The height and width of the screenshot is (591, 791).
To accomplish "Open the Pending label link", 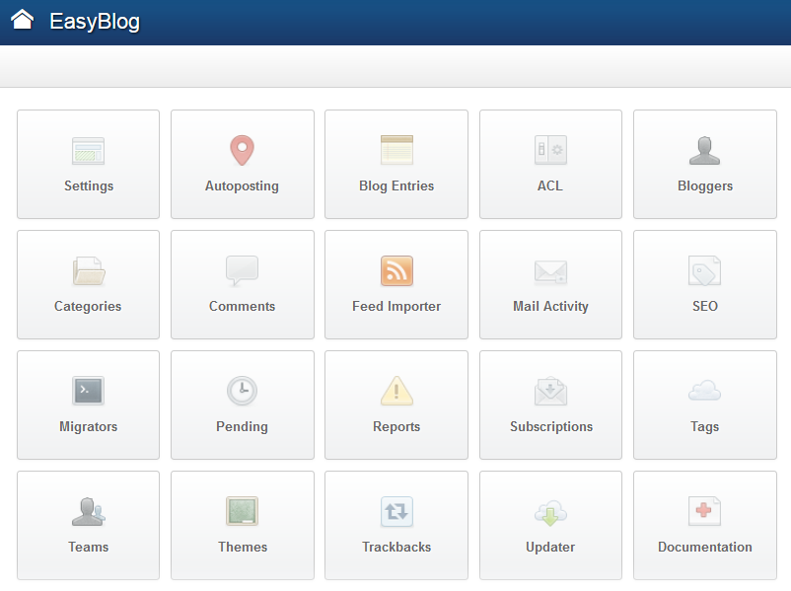I will [243, 427].
